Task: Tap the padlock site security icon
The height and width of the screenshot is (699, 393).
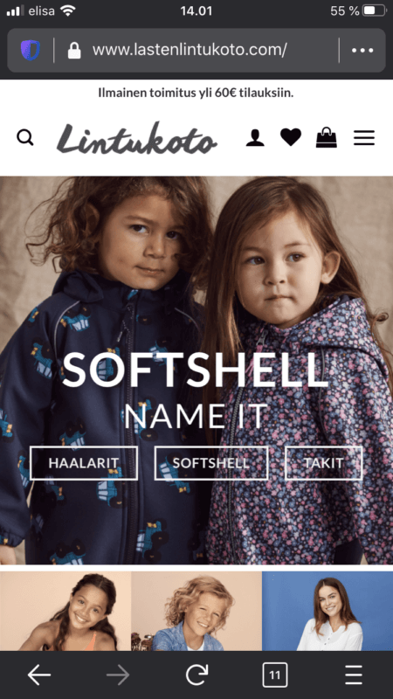Action: tap(74, 51)
